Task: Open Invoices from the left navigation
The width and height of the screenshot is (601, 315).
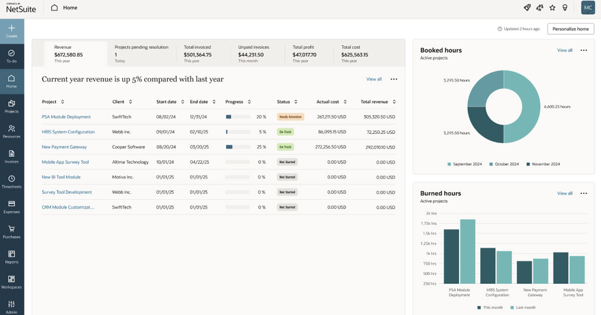Action: (x=12, y=156)
